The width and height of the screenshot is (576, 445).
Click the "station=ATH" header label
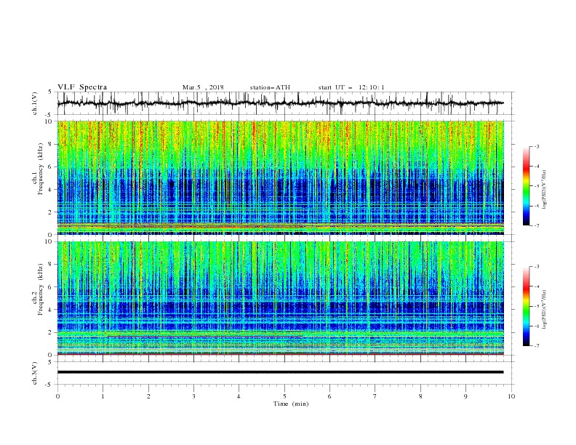(x=270, y=87)
